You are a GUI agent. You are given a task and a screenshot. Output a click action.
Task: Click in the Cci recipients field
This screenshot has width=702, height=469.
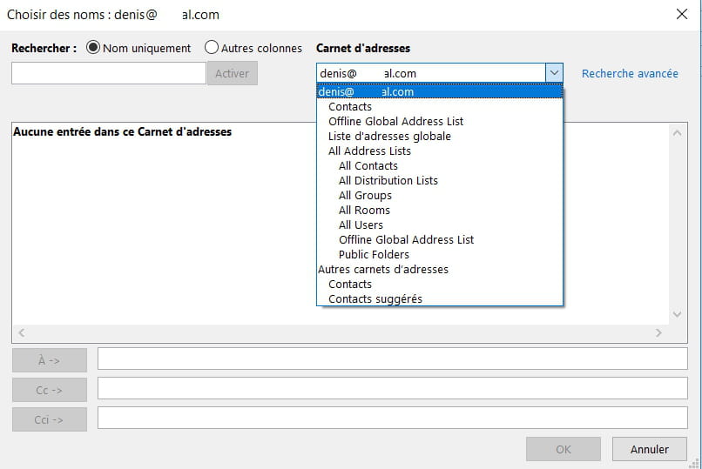392,419
